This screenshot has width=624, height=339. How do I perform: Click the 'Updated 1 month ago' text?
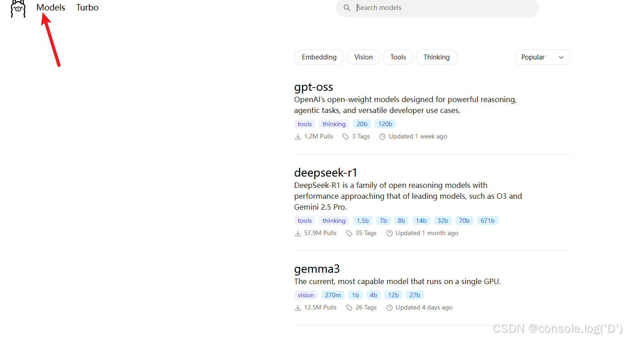427,233
